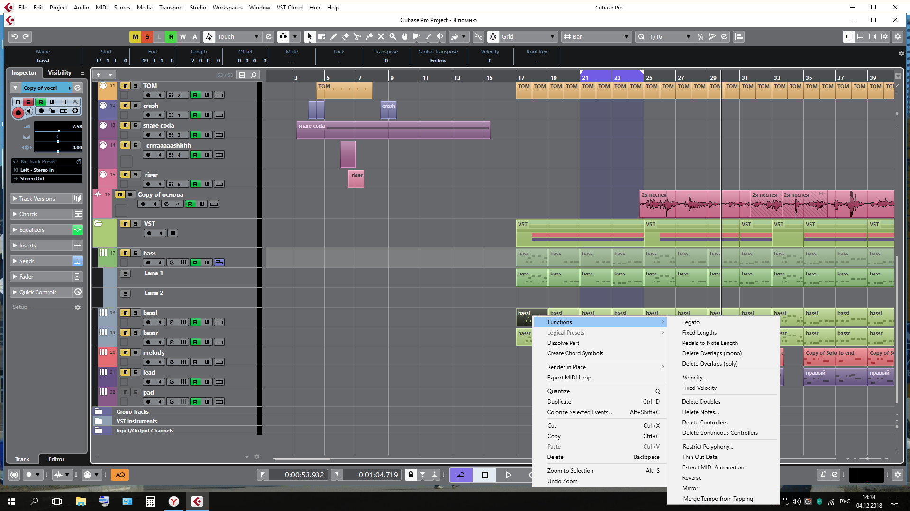Open Yandex browser from taskbar
Image resolution: width=910 pixels, height=511 pixels.
click(x=174, y=501)
